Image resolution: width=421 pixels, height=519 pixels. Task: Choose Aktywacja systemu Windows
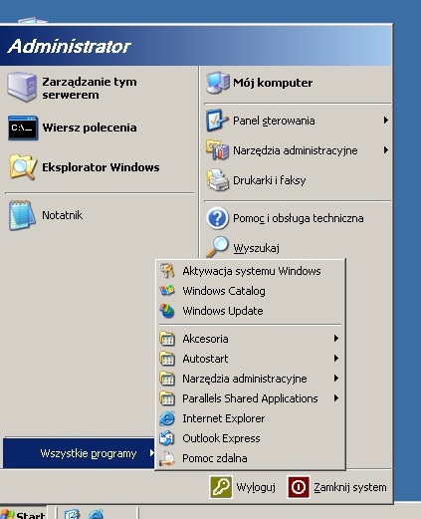[x=251, y=271]
